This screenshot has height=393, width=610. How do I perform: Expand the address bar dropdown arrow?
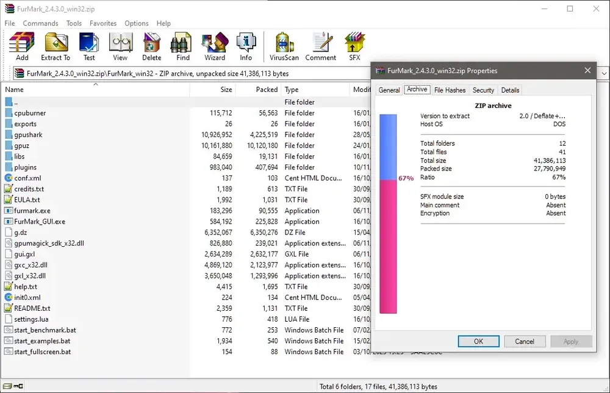604,74
